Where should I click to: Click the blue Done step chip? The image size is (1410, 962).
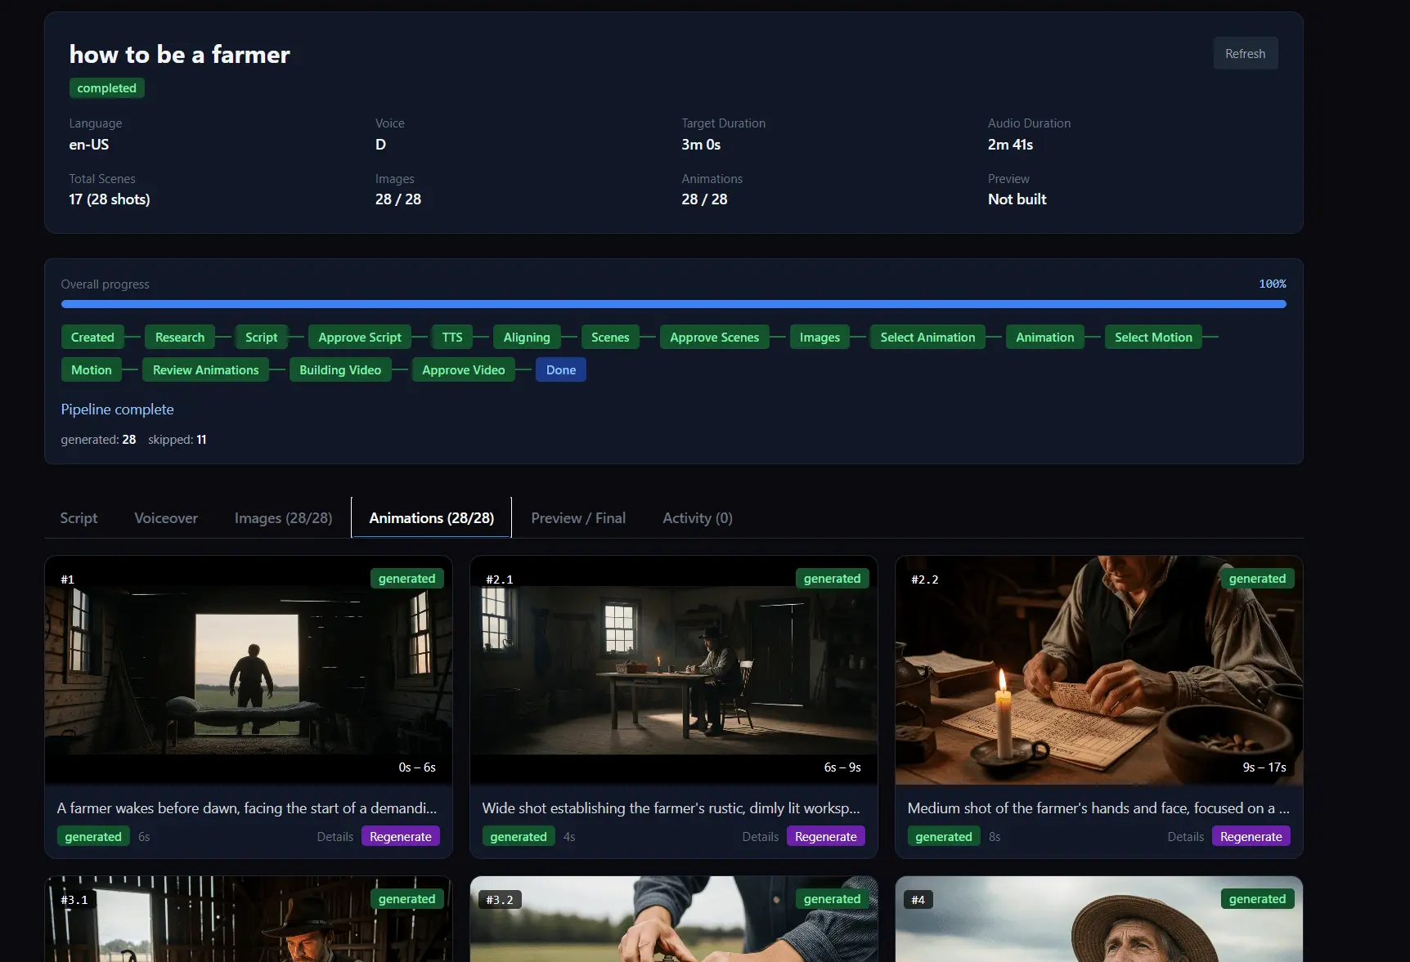click(561, 370)
